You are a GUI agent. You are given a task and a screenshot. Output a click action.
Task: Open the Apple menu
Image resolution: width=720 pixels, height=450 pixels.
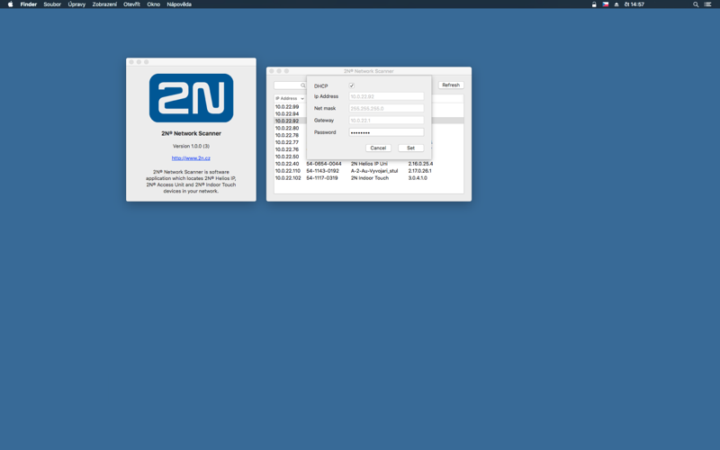[10, 4]
